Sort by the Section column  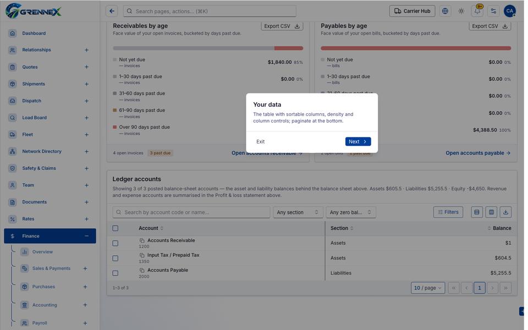click(342, 228)
